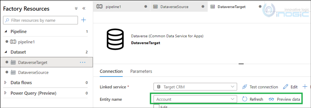Expand the Data flows section
The height and width of the screenshot is (108, 311).
pyautogui.click(x=6, y=83)
